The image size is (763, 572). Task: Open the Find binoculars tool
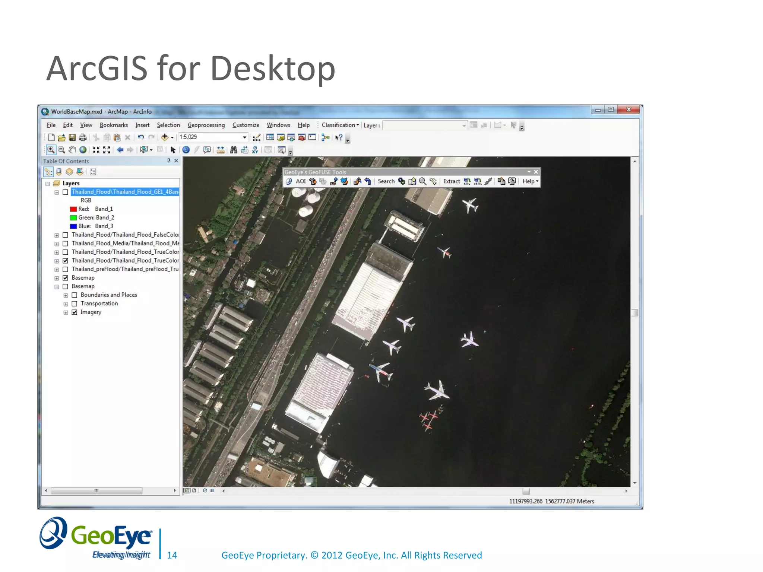234,150
